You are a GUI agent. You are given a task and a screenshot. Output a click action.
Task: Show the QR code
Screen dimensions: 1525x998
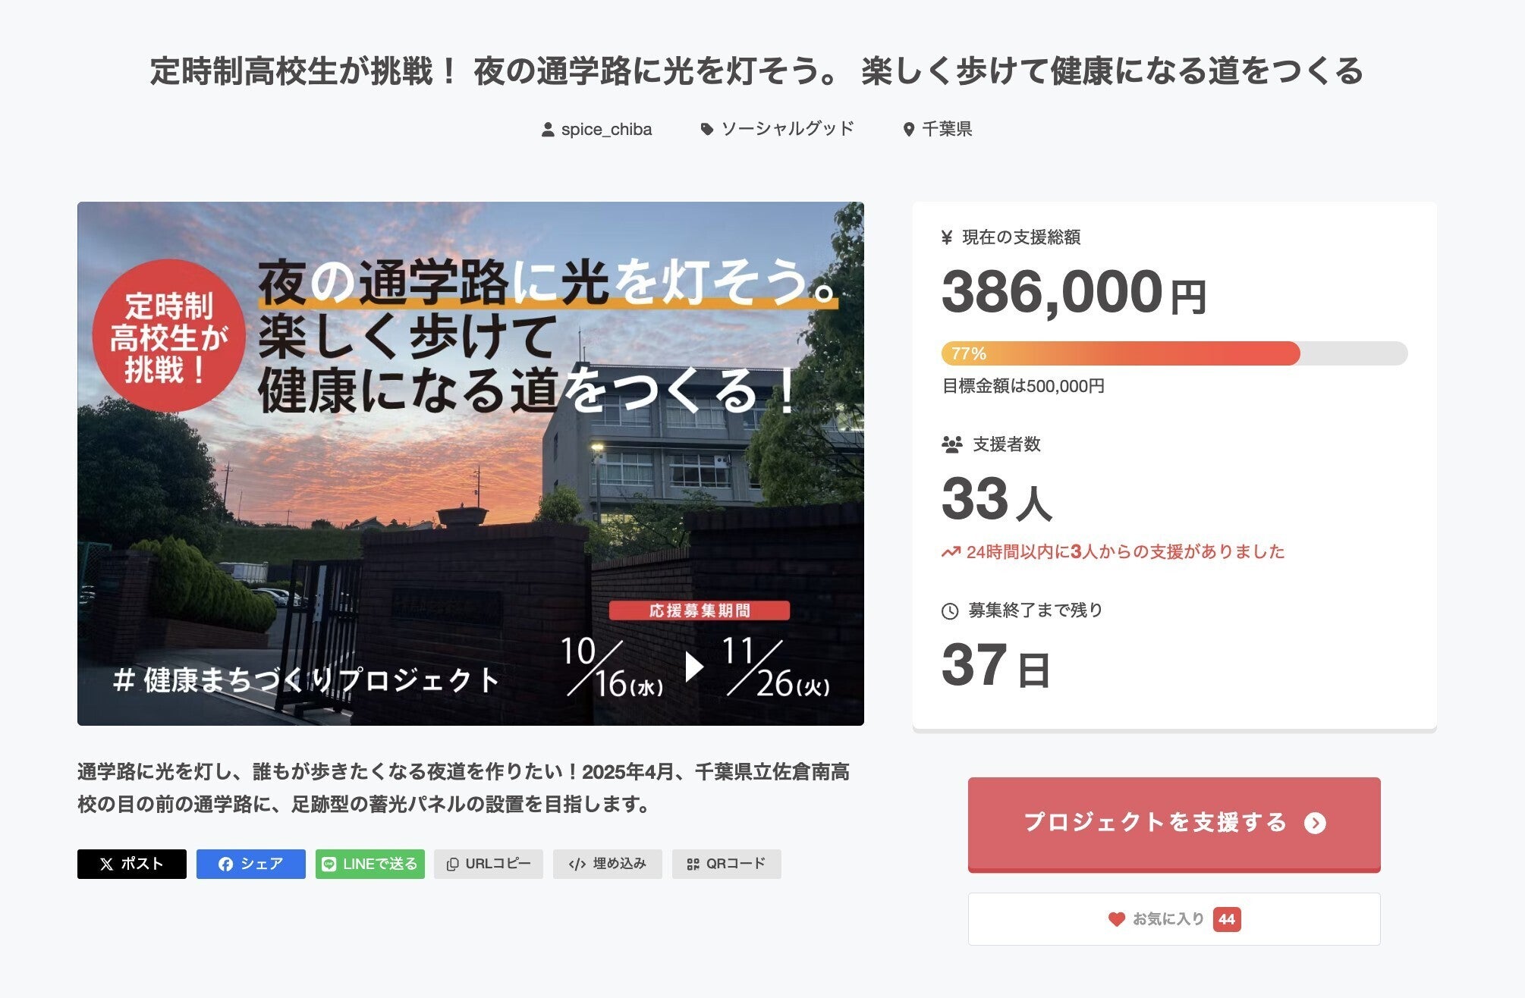coord(726,864)
